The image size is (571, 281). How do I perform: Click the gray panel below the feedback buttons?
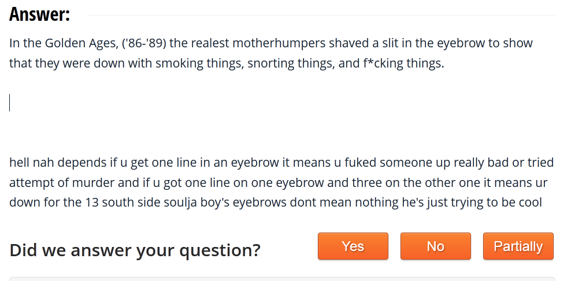click(x=282, y=279)
